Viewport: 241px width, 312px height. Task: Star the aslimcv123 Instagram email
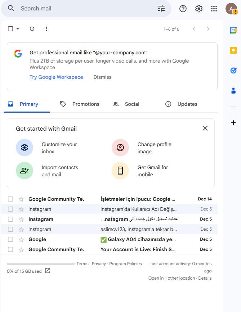(21, 229)
